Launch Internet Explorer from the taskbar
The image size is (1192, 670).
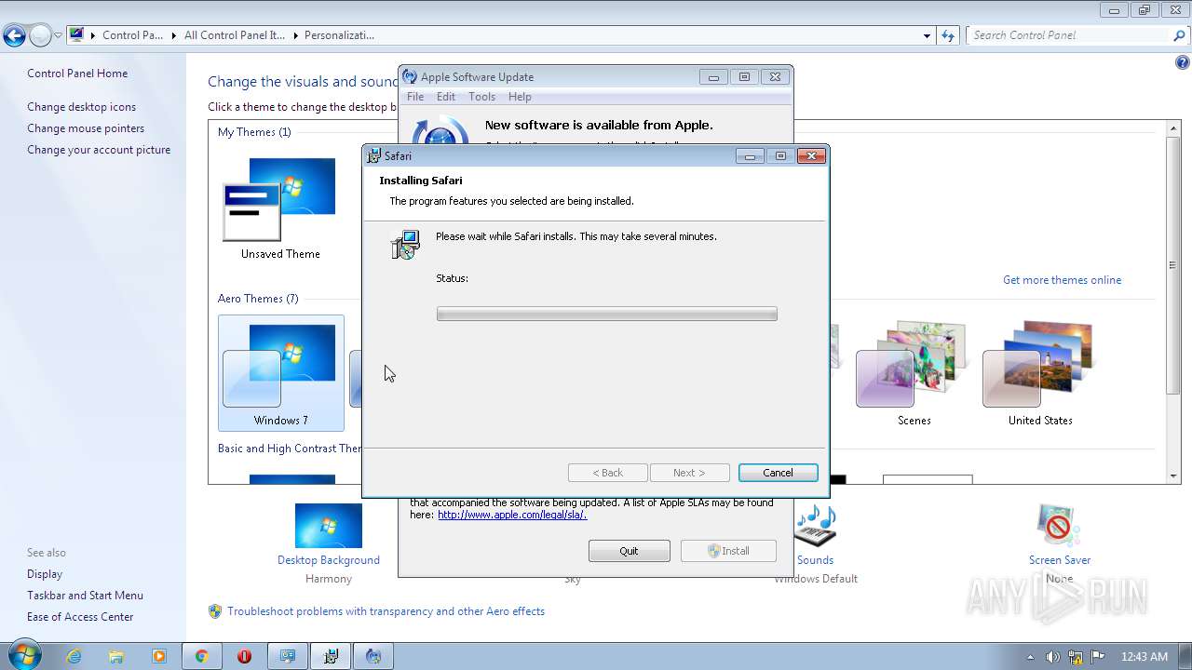coord(74,656)
